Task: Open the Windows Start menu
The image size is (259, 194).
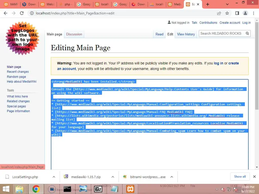Action: point(6,189)
